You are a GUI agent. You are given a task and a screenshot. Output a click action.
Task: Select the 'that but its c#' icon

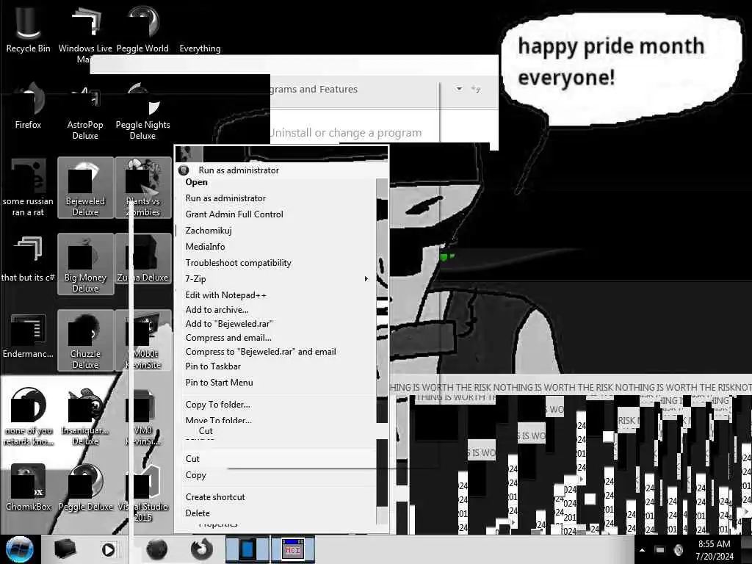click(28, 259)
